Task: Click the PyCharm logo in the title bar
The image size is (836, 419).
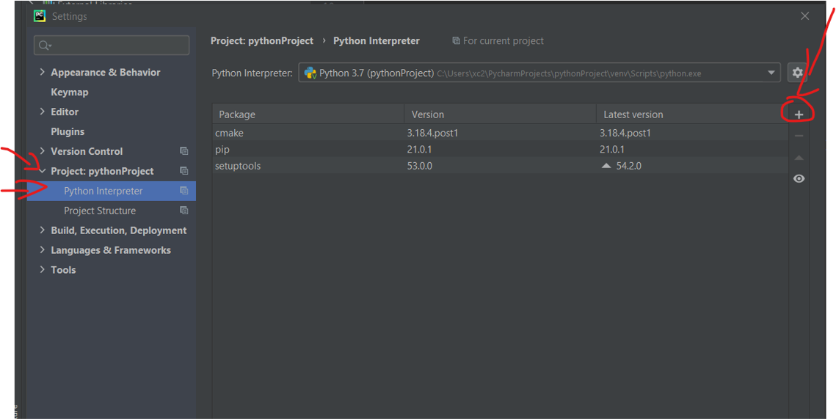Action: click(x=40, y=16)
